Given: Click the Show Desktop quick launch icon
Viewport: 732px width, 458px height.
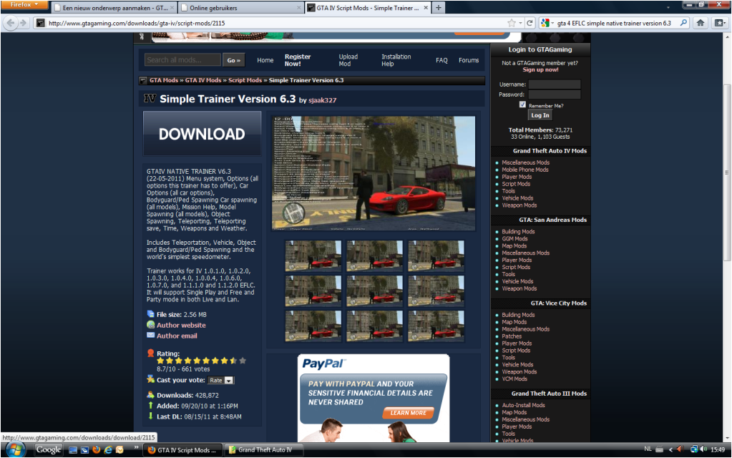Looking at the screenshot, I should pyautogui.click(x=73, y=450).
